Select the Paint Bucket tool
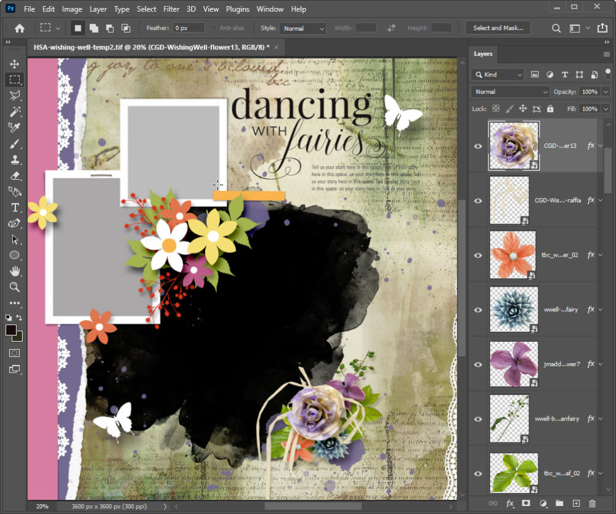Screen dimensions: 616x514 [15, 191]
